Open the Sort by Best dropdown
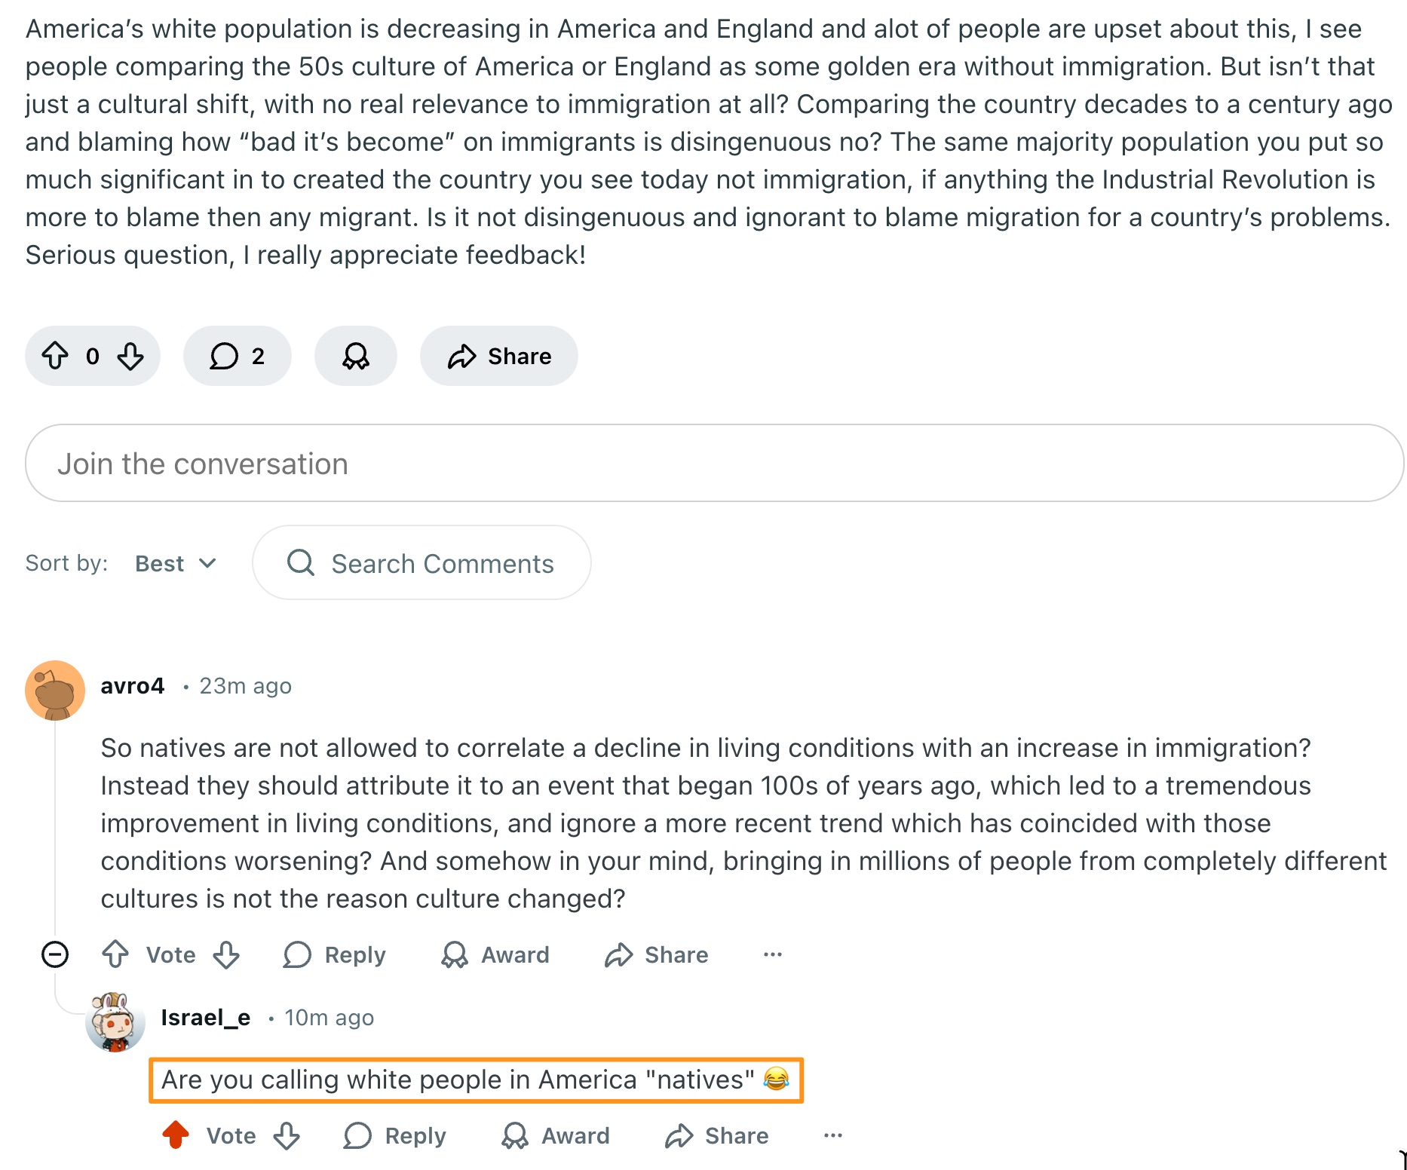The height and width of the screenshot is (1170, 1407). point(175,562)
